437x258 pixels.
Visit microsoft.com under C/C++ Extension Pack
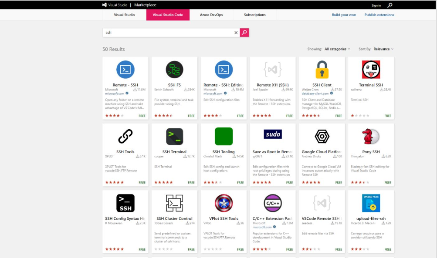pos(262,227)
